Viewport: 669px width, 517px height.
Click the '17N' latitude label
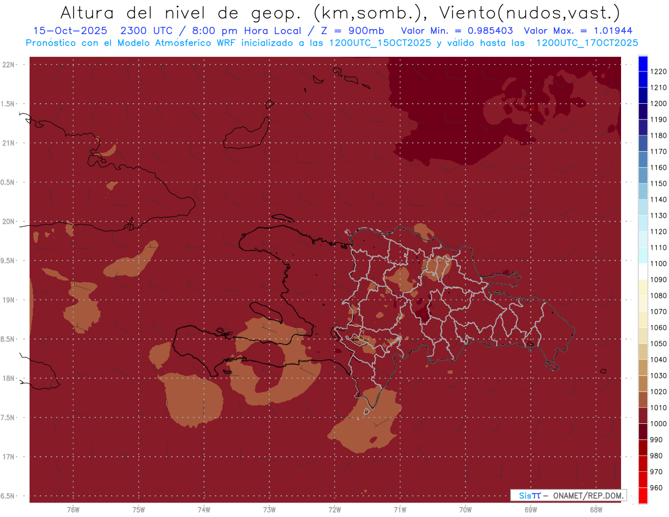9,457
